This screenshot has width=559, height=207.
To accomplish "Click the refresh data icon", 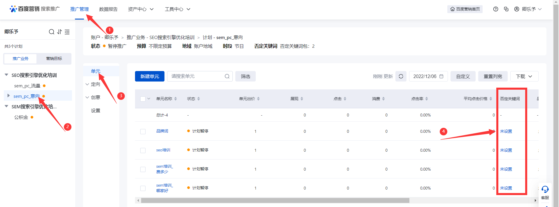I will (401, 76).
